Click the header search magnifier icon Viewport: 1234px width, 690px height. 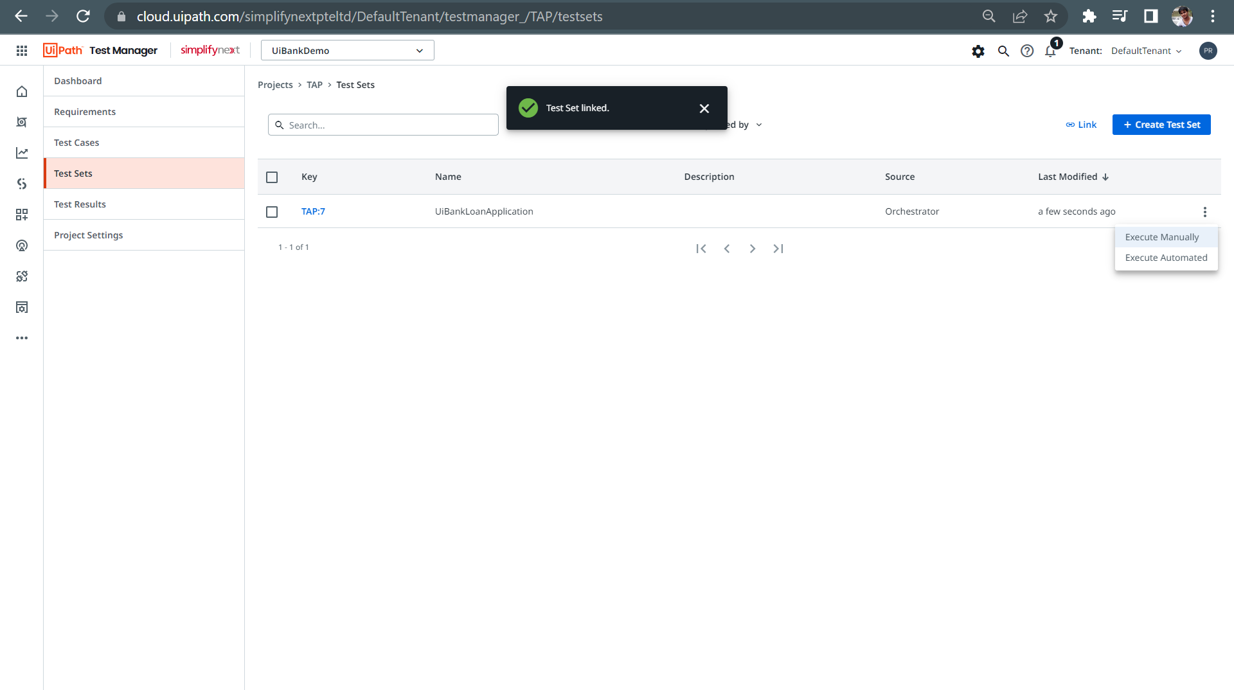(x=1003, y=51)
